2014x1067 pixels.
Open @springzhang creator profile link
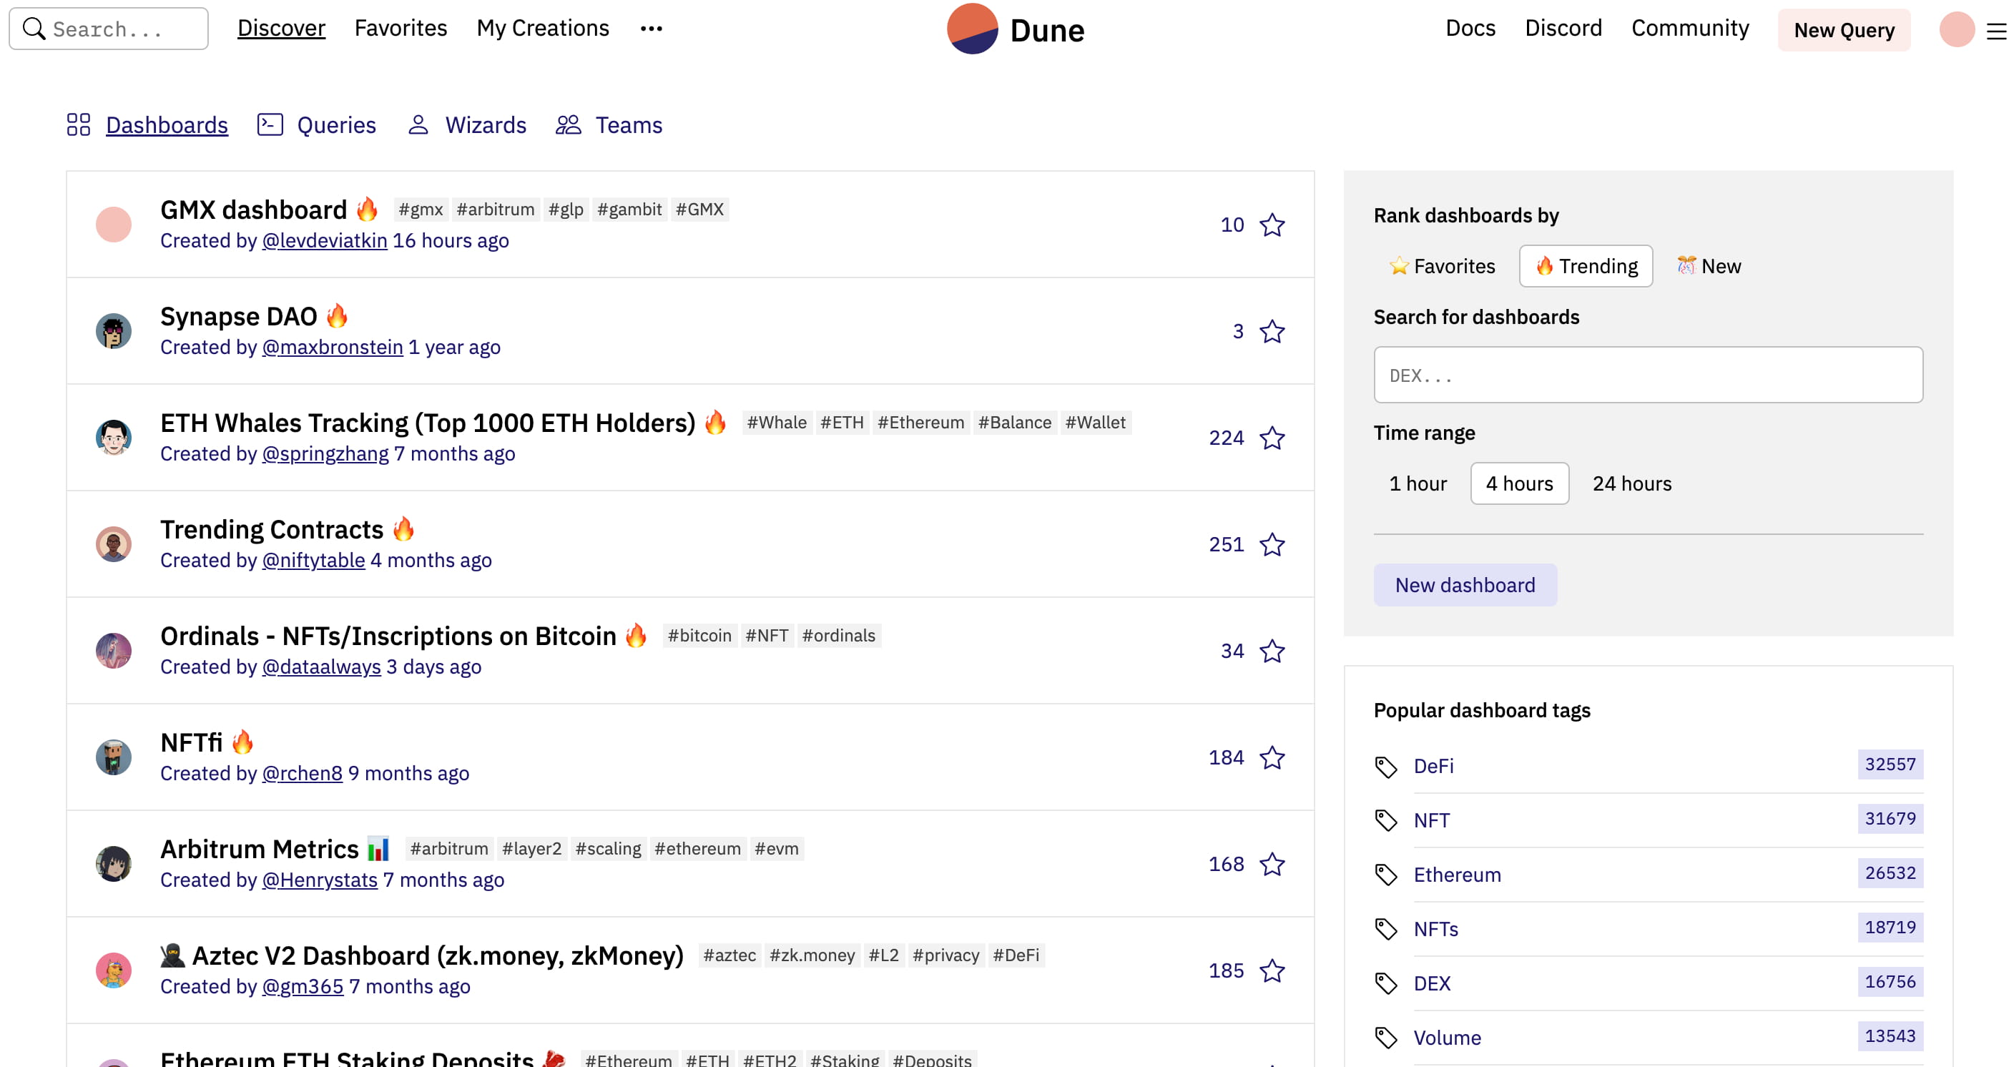click(x=325, y=454)
